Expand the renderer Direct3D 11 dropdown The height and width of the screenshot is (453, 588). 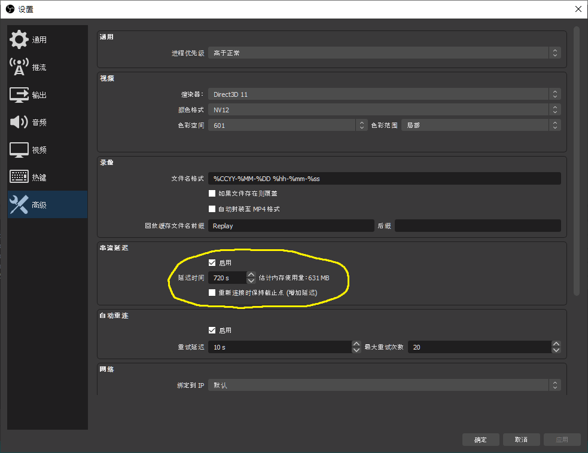tap(384, 94)
